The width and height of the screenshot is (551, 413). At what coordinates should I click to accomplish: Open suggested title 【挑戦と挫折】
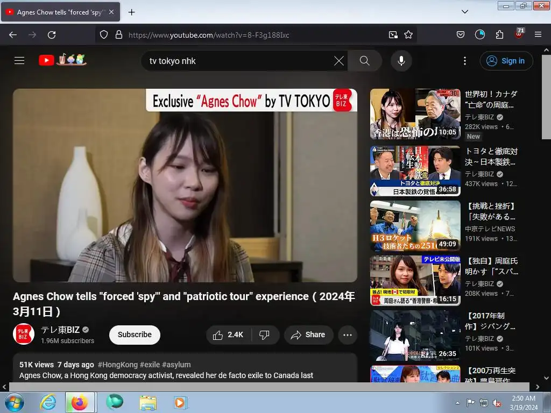pos(491,211)
